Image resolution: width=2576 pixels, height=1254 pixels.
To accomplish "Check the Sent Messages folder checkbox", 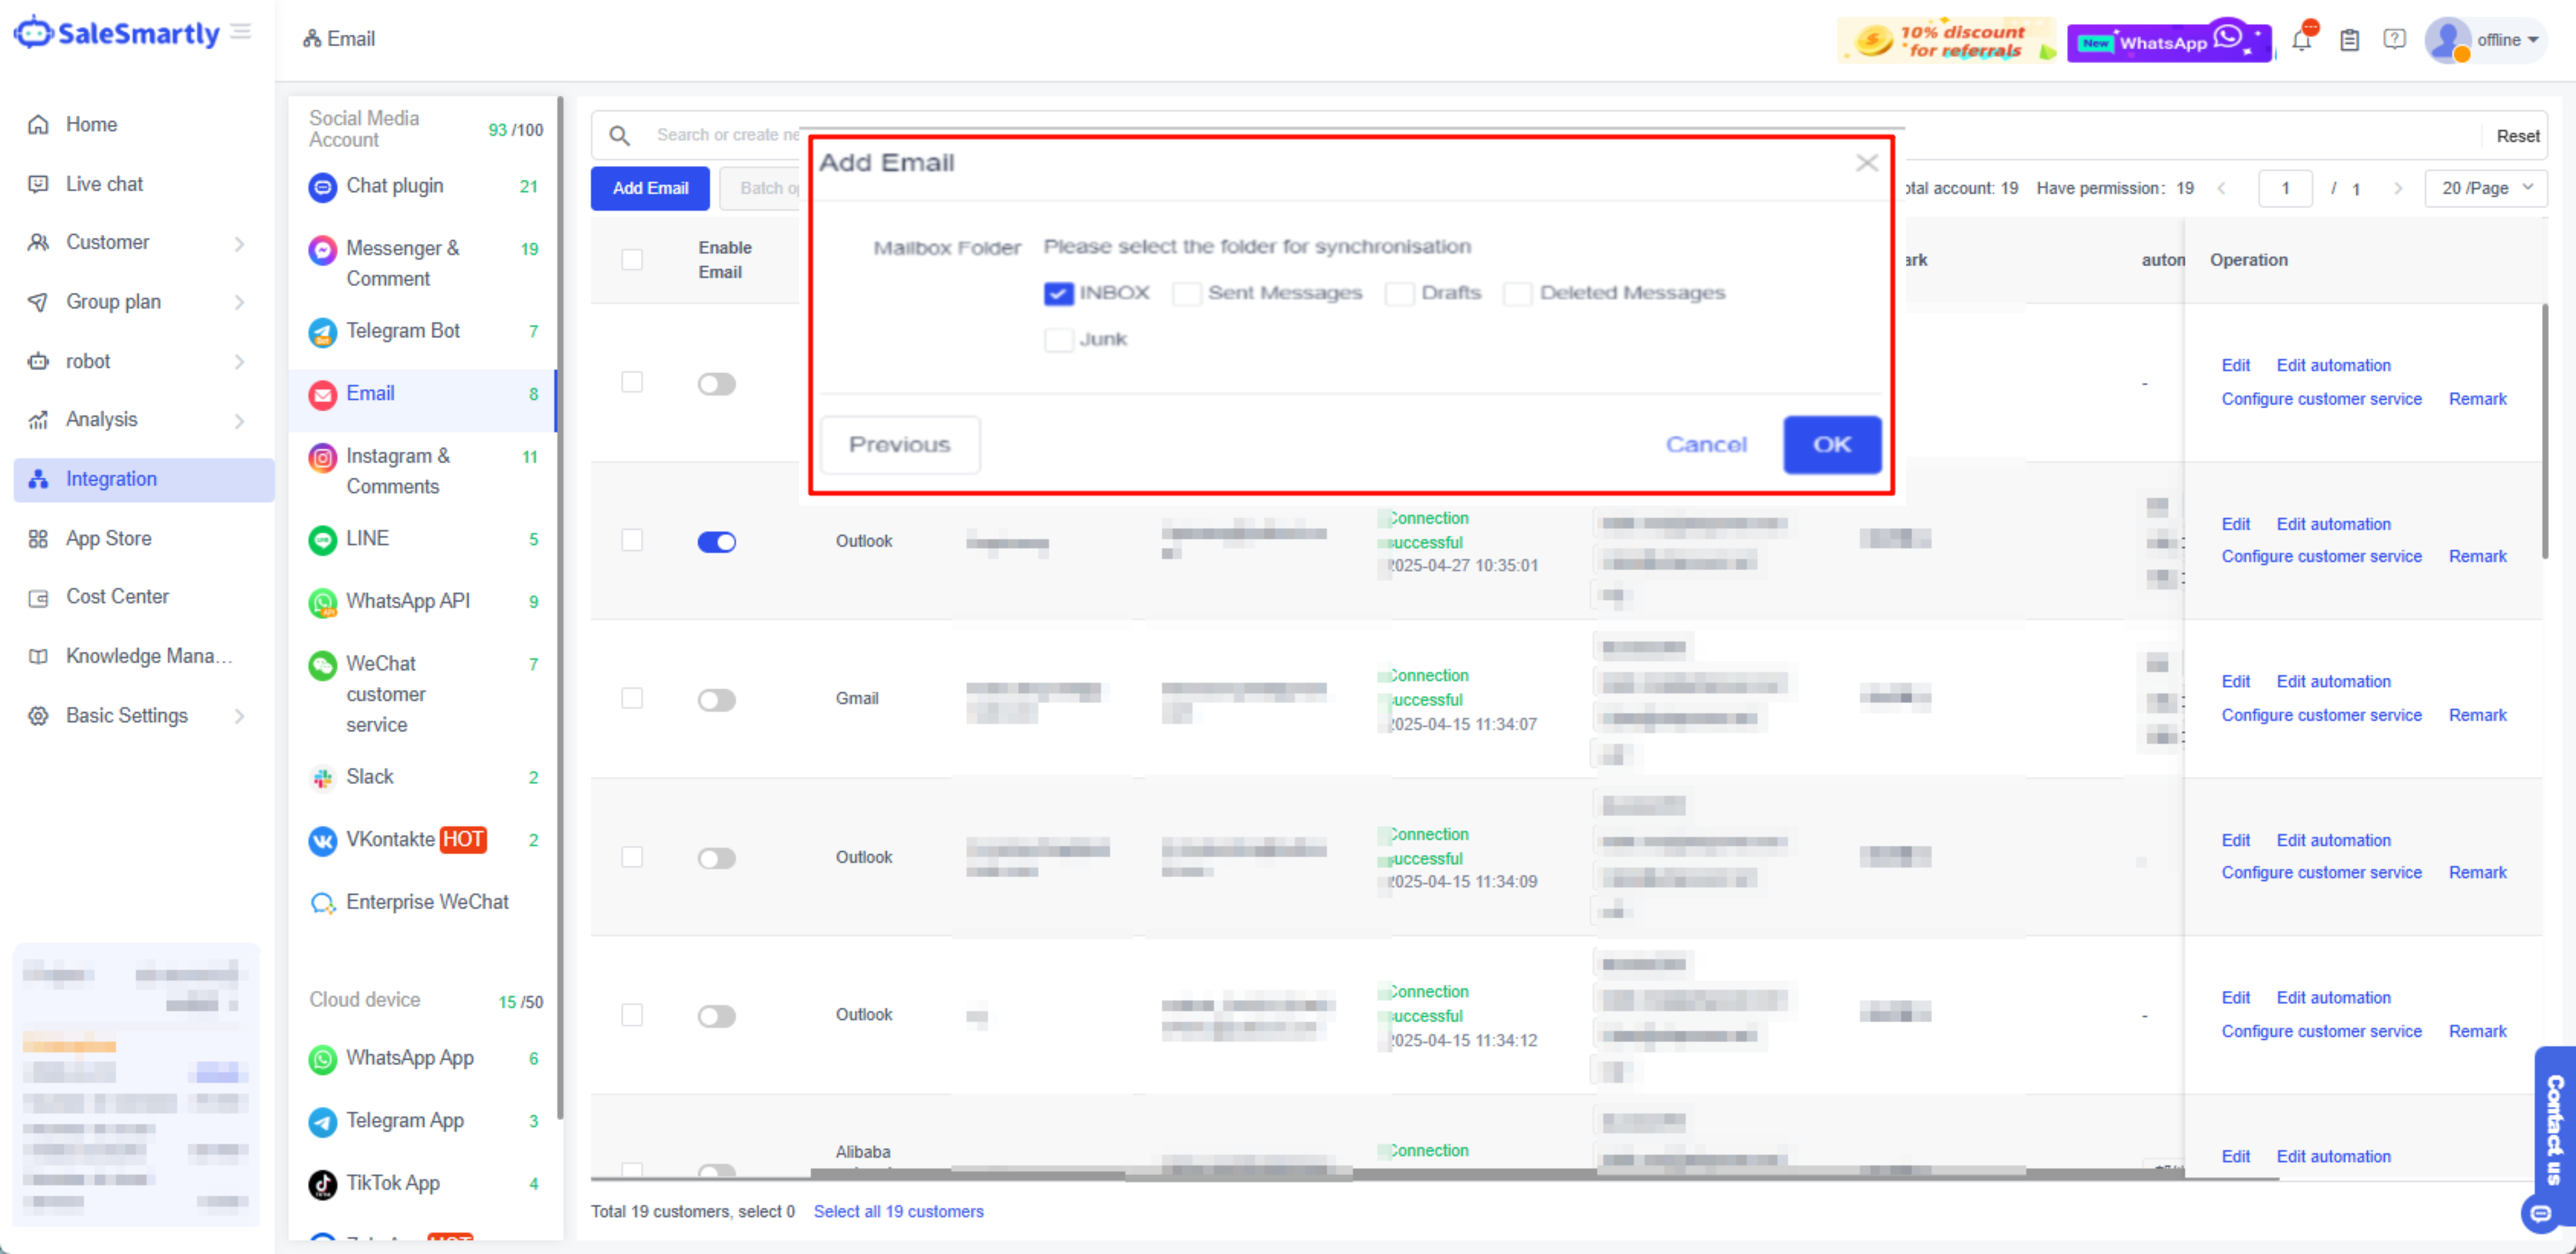I will pos(1186,293).
